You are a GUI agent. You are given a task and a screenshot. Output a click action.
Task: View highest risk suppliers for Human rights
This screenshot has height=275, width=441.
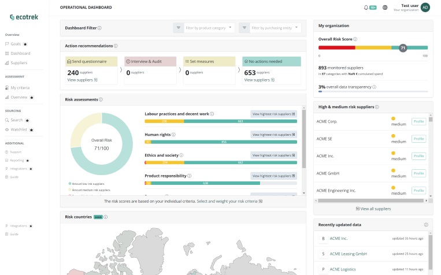(x=273, y=135)
